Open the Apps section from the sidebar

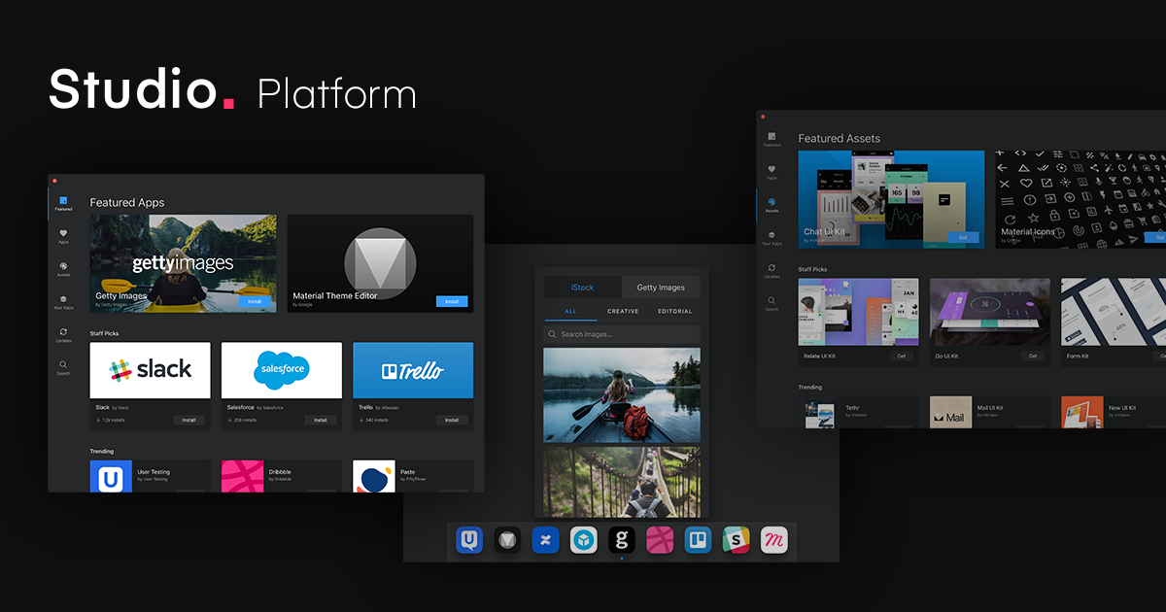(x=62, y=235)
